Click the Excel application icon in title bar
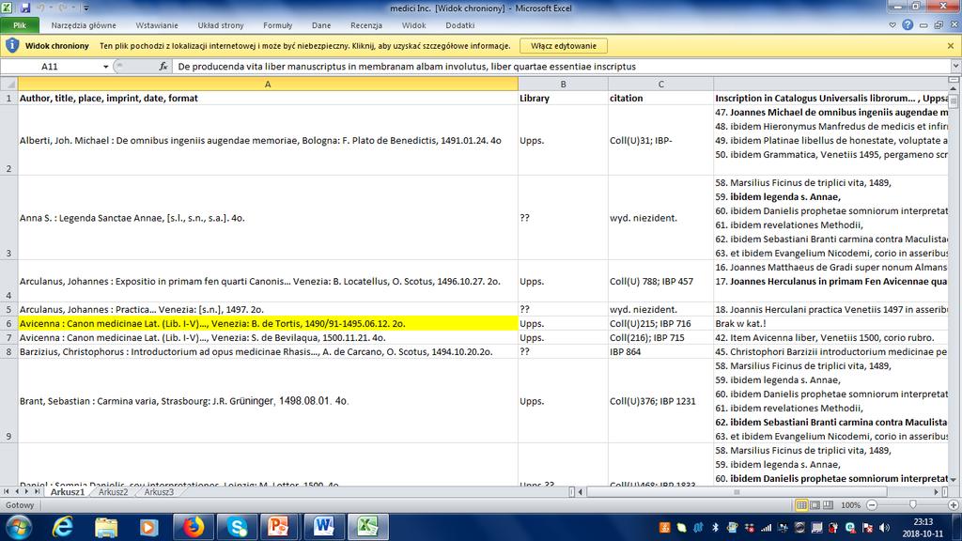 (7, 8)
